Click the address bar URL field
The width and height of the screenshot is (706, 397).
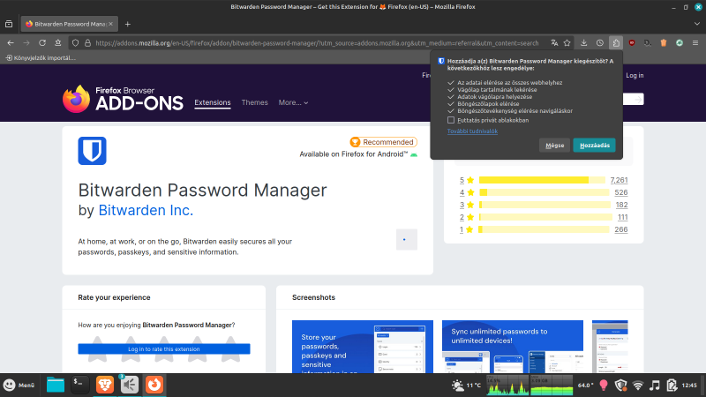(317, 42)
